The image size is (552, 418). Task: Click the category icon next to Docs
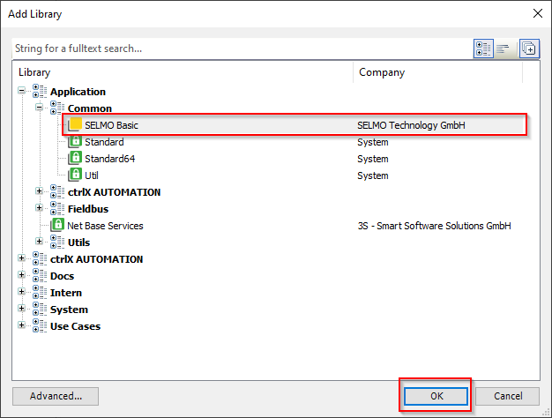[x=40, y=276]
